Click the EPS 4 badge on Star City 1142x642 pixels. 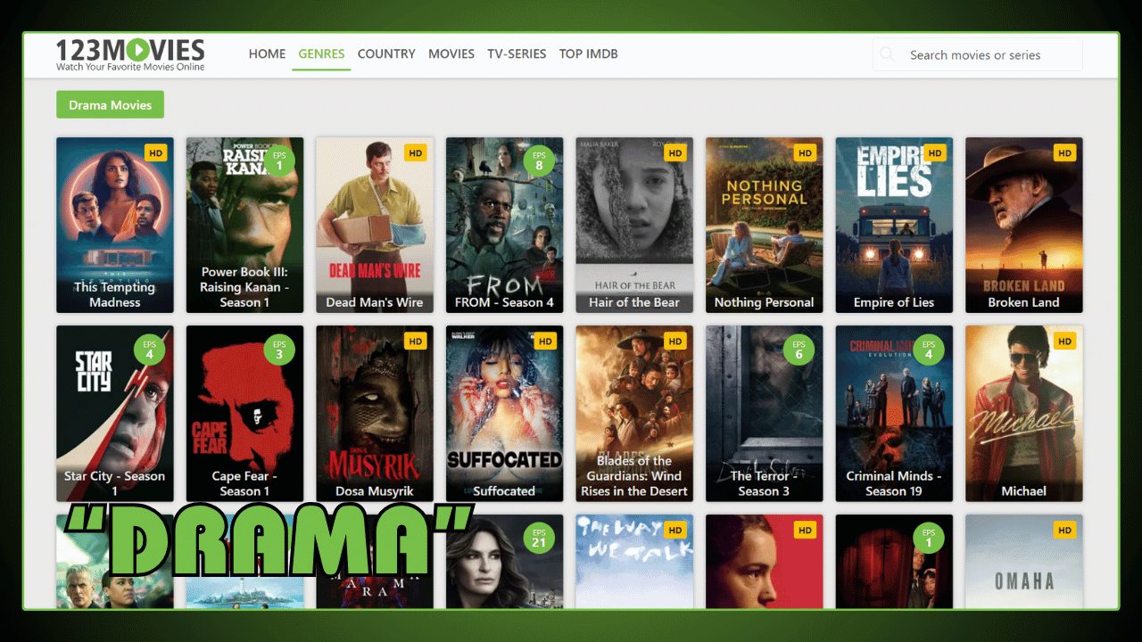(x=149, y=349)
